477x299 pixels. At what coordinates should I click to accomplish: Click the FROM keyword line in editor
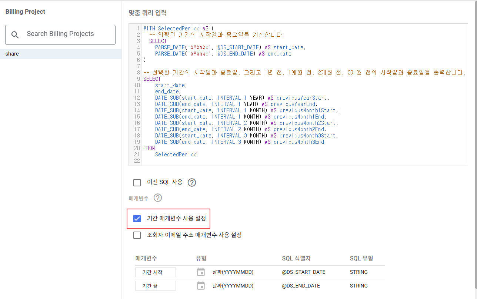(x=149, y=148)
